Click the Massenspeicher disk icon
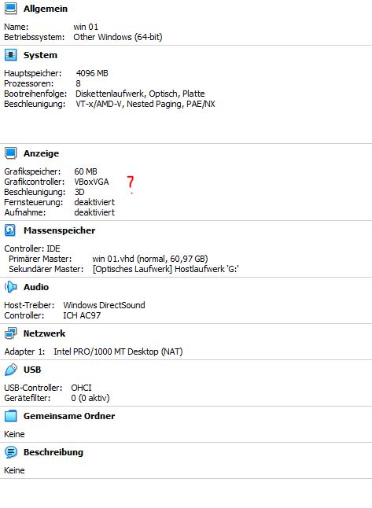 tap(10, 230)
